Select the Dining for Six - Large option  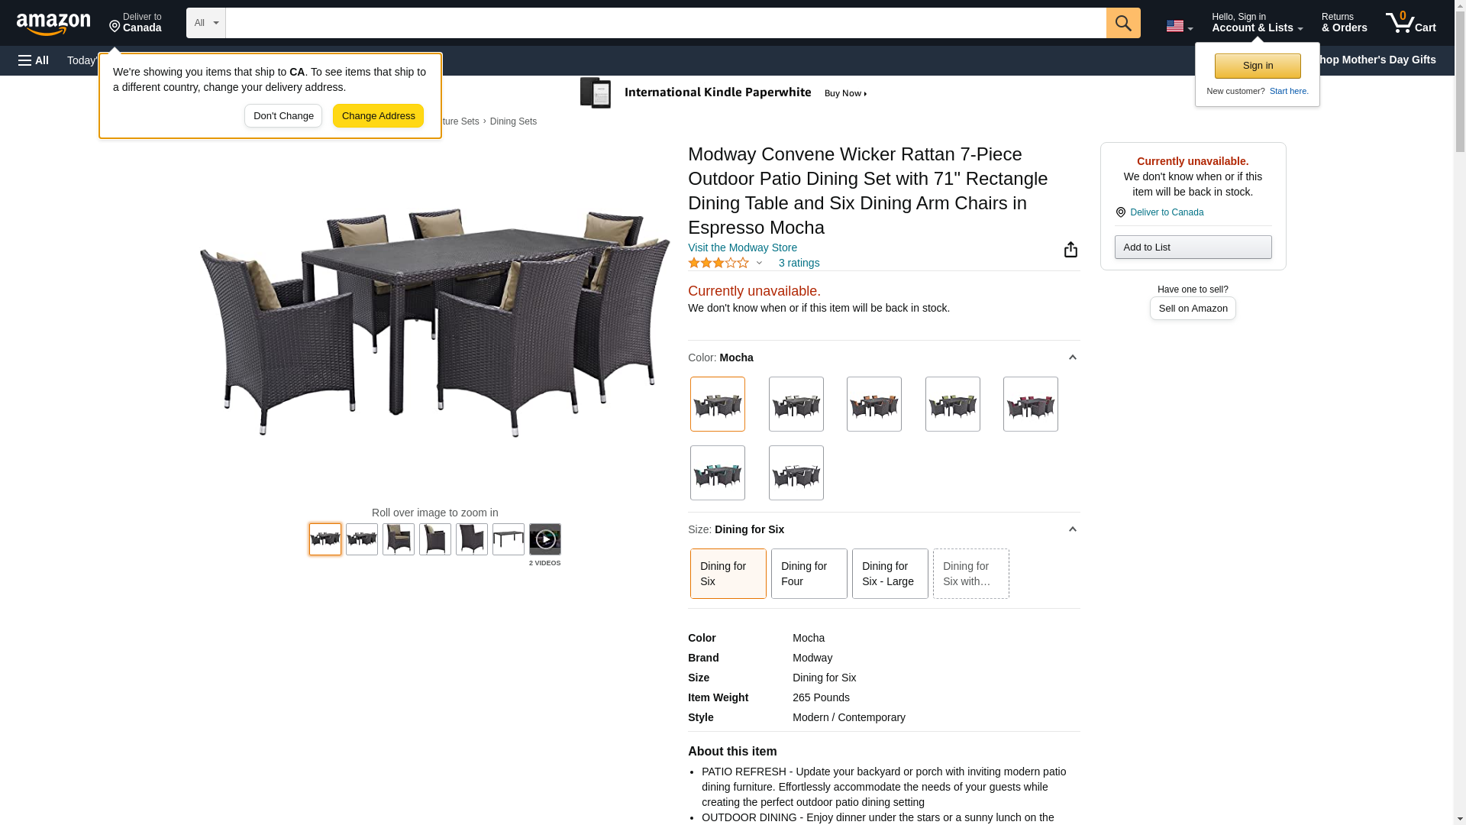890,574
